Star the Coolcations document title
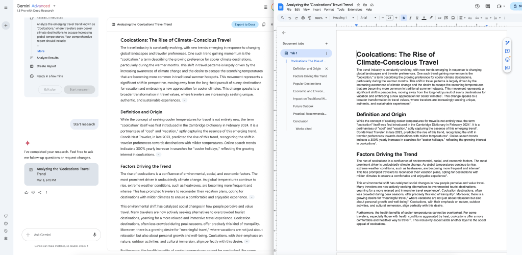The width and height of the screenshot is (522, 255). tap(358, 5)
